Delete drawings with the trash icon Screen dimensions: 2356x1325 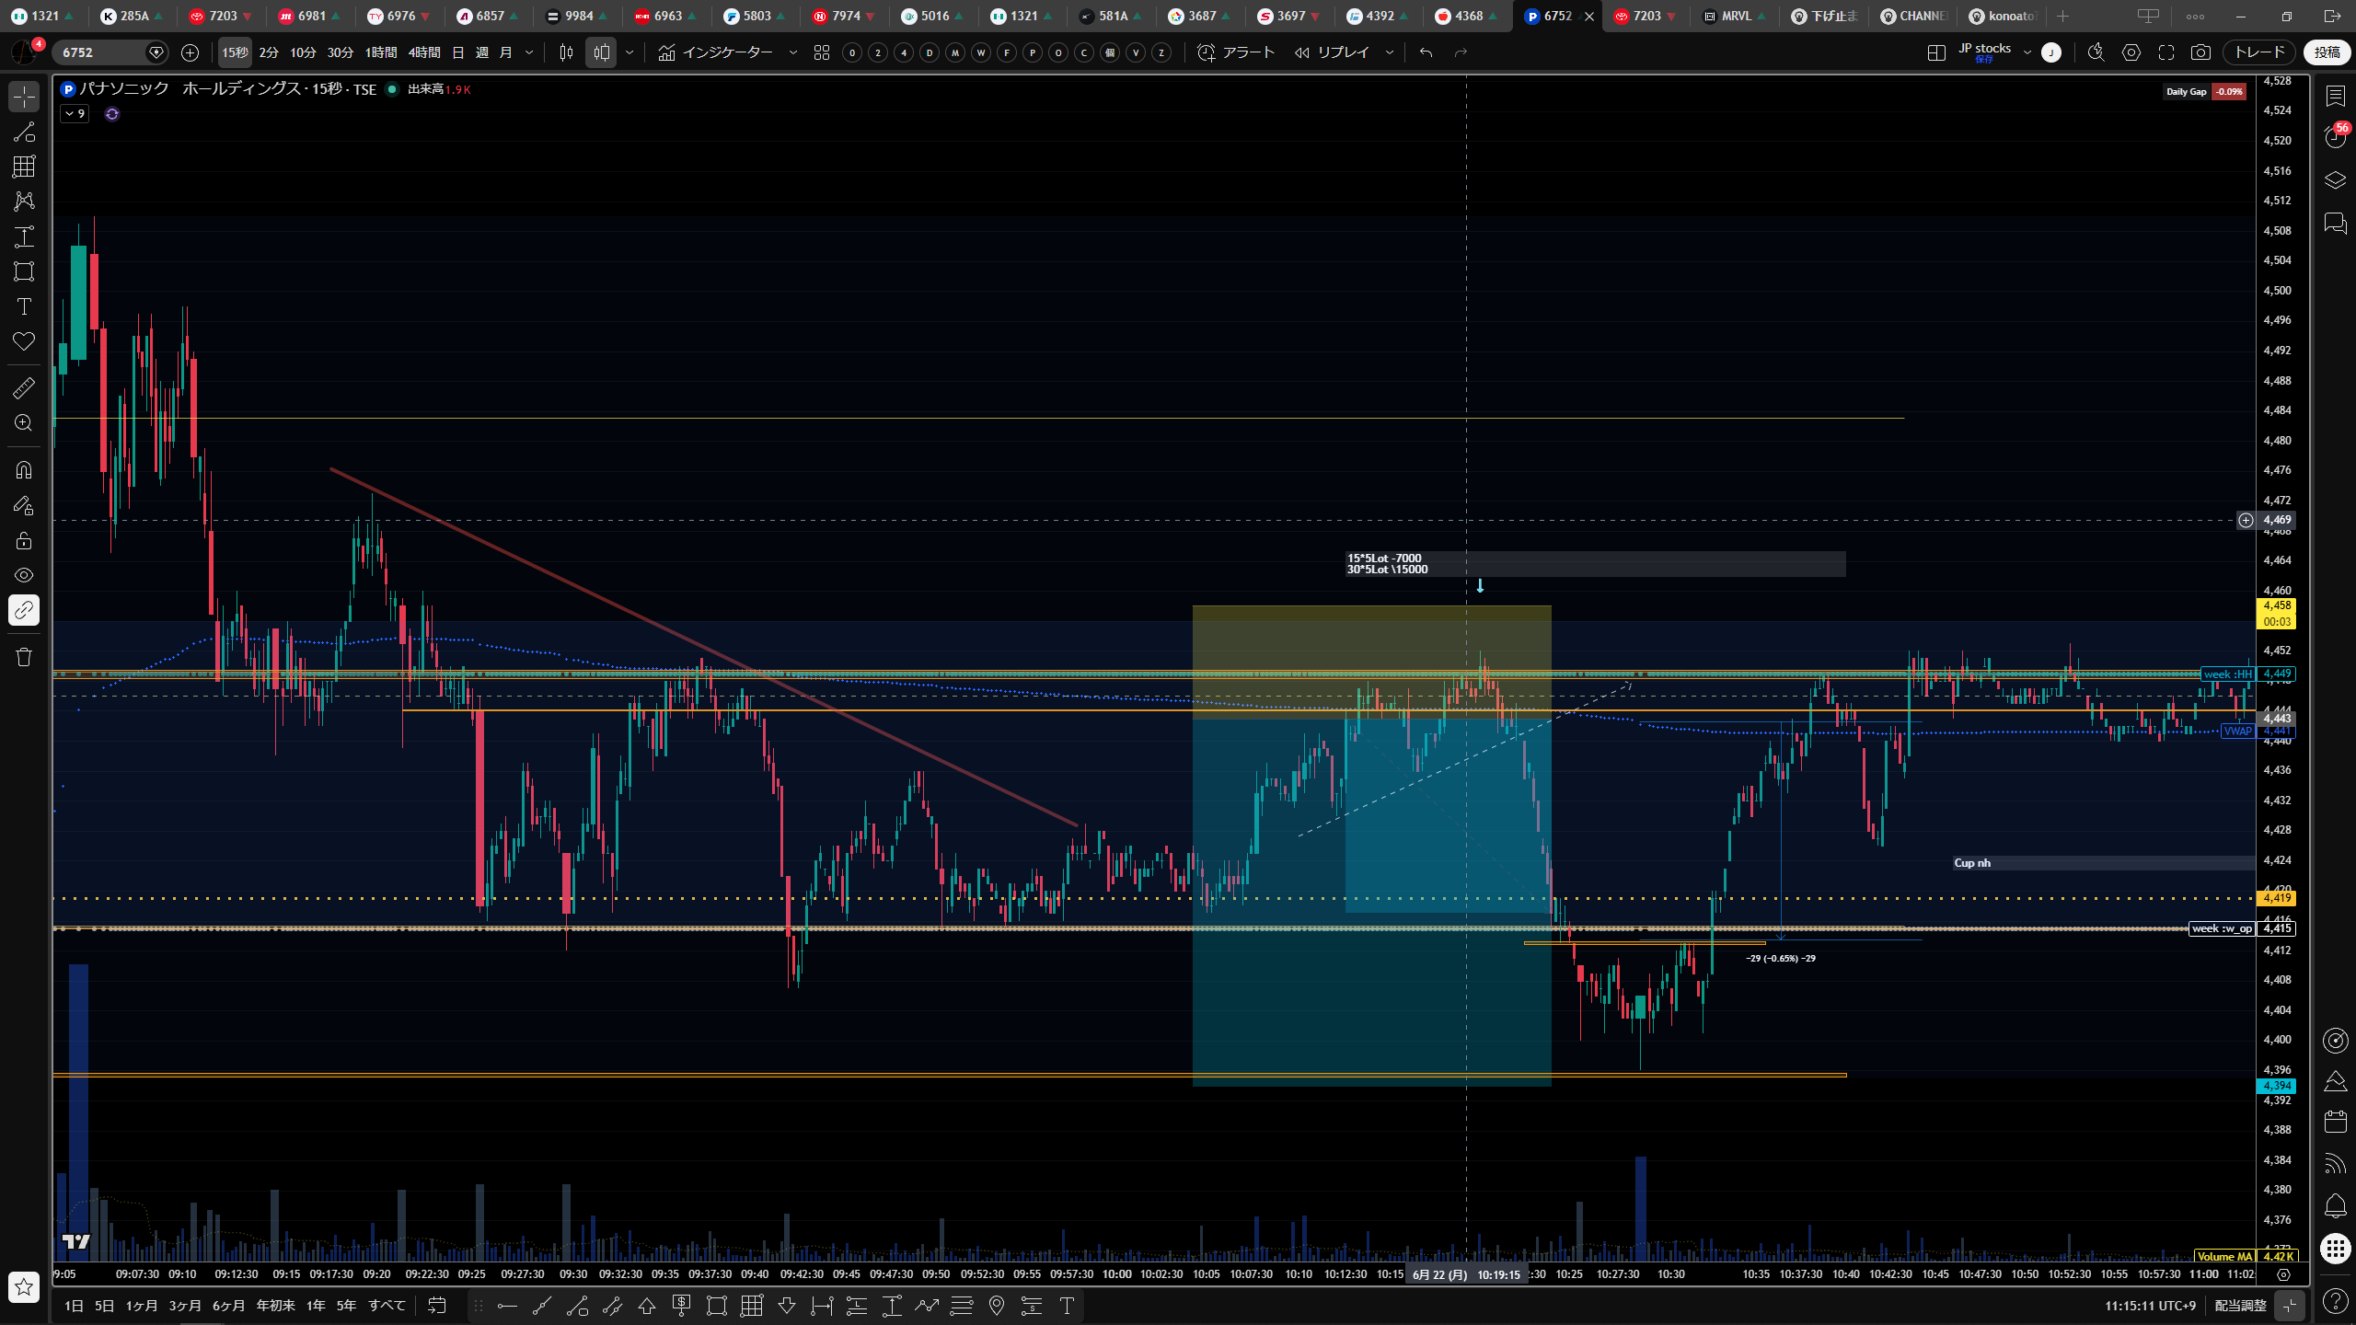(24, 657)
